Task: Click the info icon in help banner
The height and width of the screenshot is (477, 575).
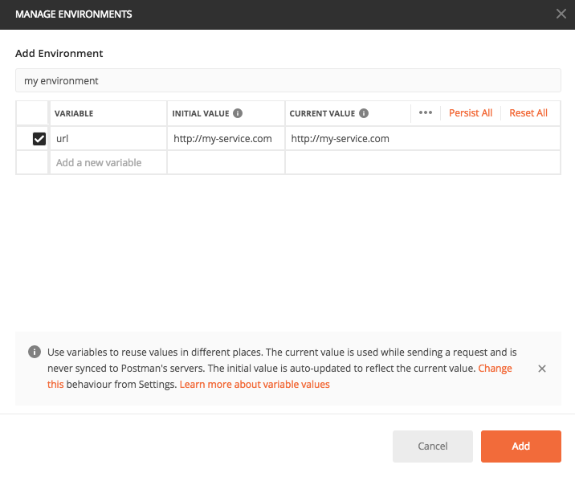Action: tap(35, 352)
